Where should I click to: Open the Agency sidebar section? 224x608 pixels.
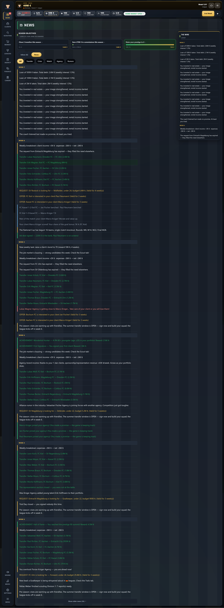[7, 60]
